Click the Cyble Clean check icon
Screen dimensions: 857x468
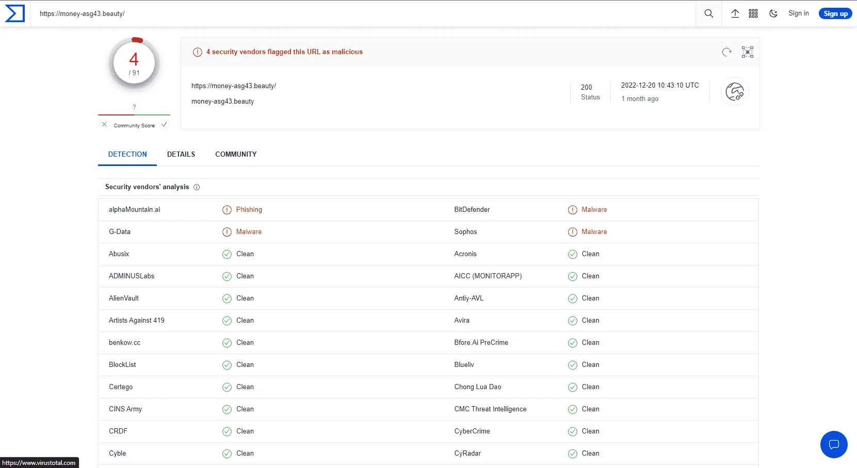tap(227, 454)
